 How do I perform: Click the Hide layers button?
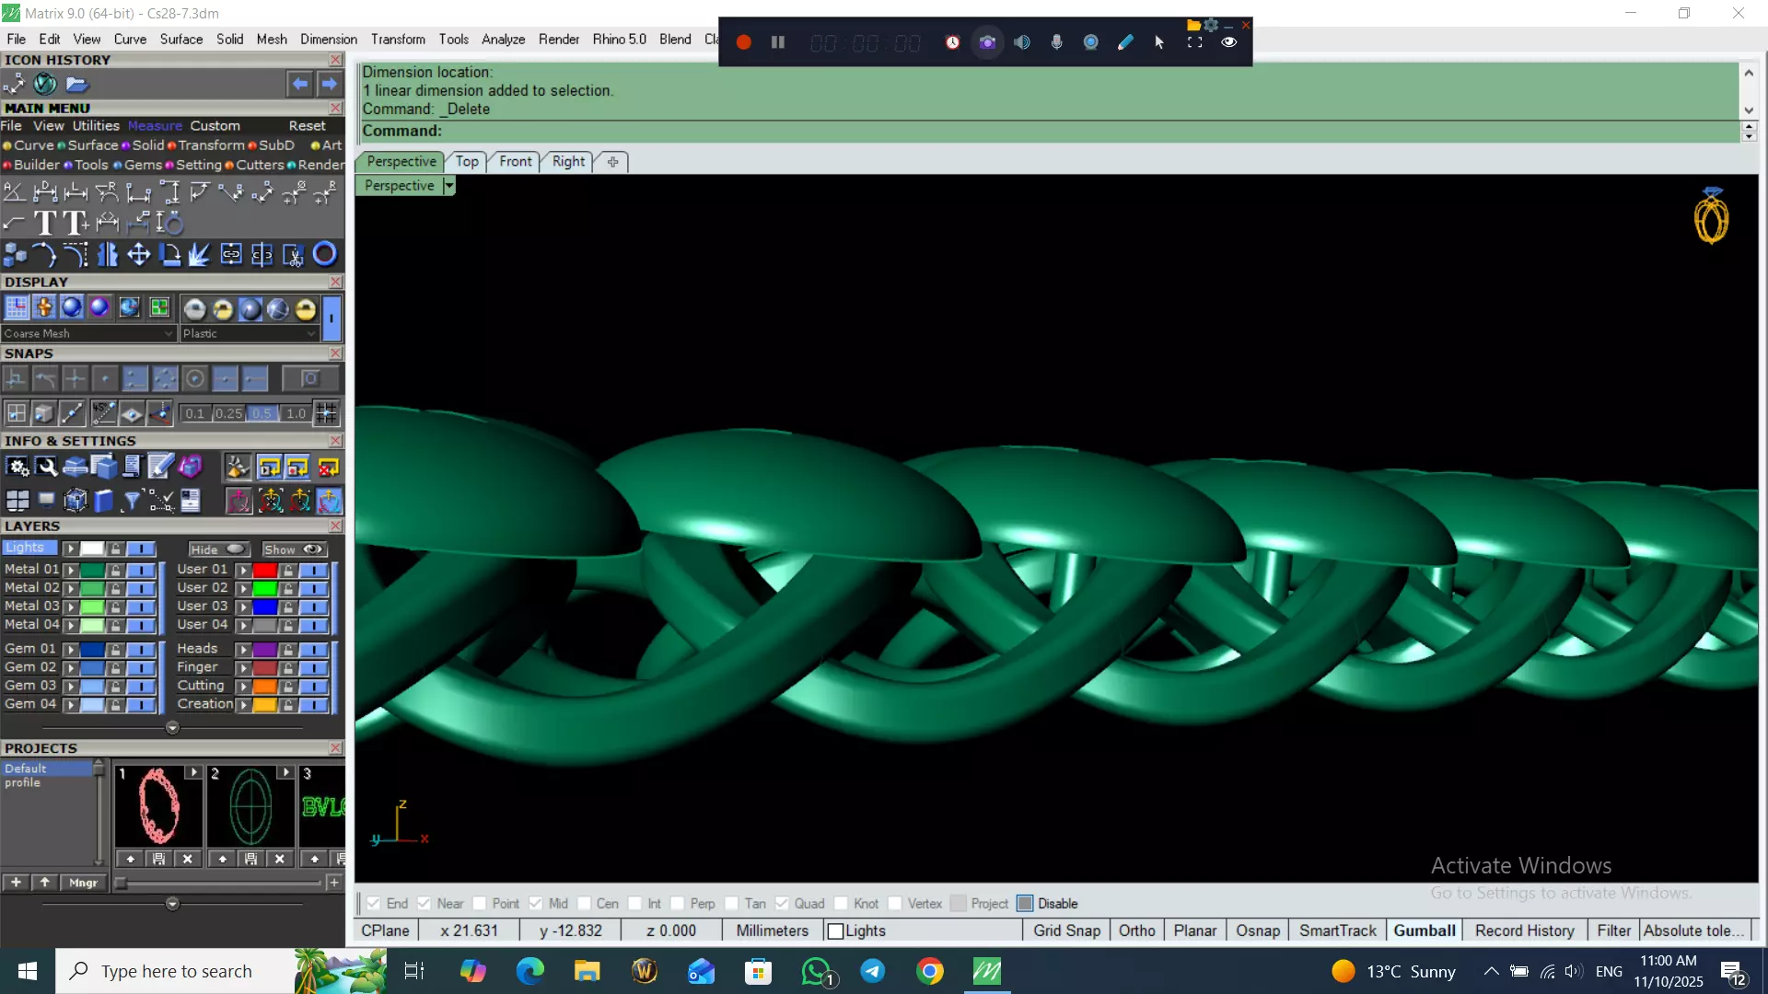tap(218, 549)
